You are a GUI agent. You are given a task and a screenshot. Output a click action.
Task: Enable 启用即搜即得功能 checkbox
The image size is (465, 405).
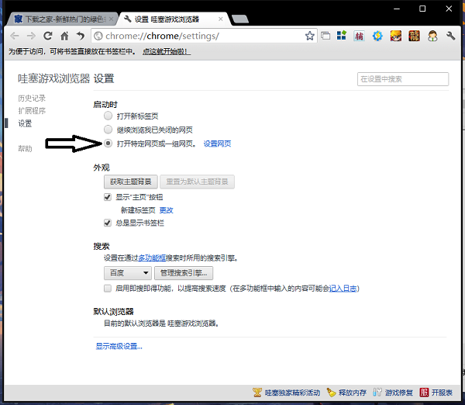pyautogui.click(x=108, y=288)
